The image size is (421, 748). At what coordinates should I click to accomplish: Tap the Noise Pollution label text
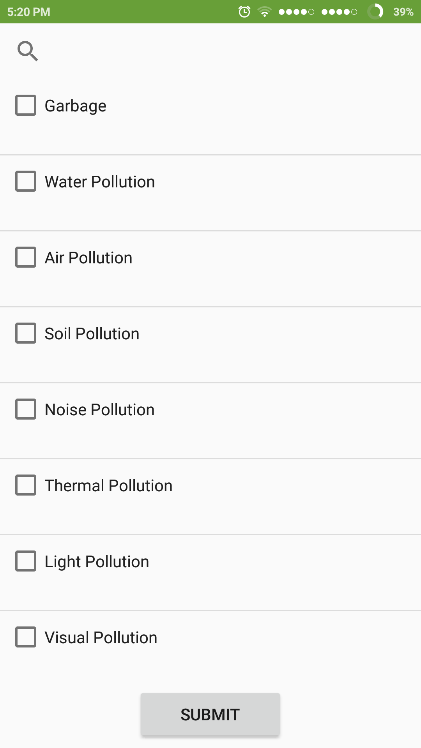(x=100, y=410)
